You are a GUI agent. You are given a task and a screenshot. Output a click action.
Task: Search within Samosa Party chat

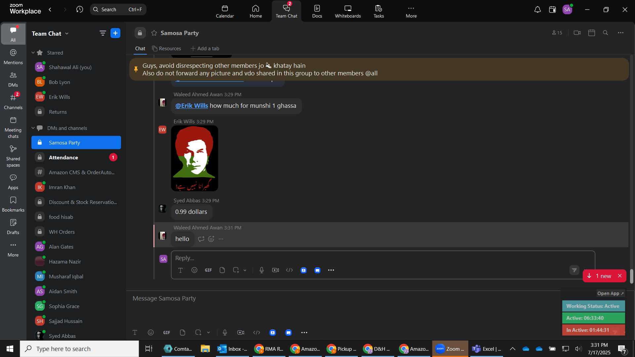click(606, 33)
